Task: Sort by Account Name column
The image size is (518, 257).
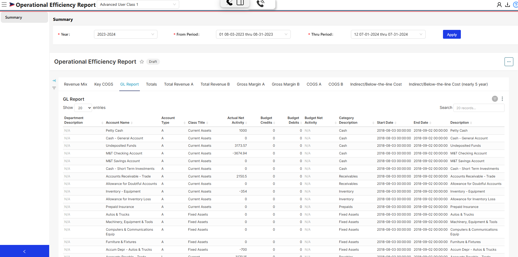Action: click(x=132, y=123)
